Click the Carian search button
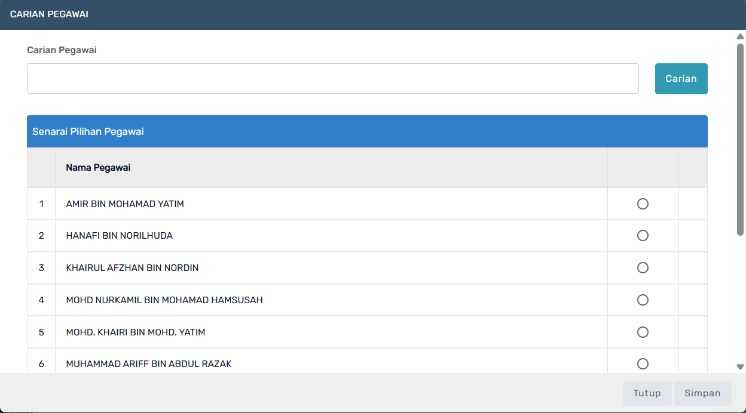Viewport: 746px width, 413px height. (x=681, y=79)
